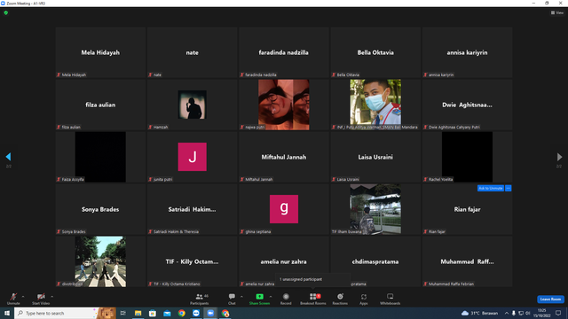Viewport: 568px width, 319px height.
Task: Select chdimaspratama's tile
Action: pyautogui.click(x=375, y=261)
